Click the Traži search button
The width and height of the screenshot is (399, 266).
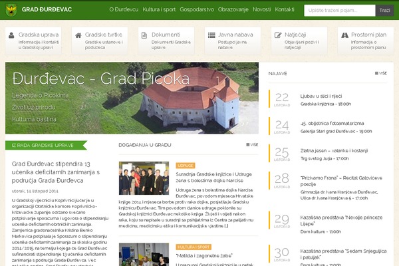tap(384, 11)
